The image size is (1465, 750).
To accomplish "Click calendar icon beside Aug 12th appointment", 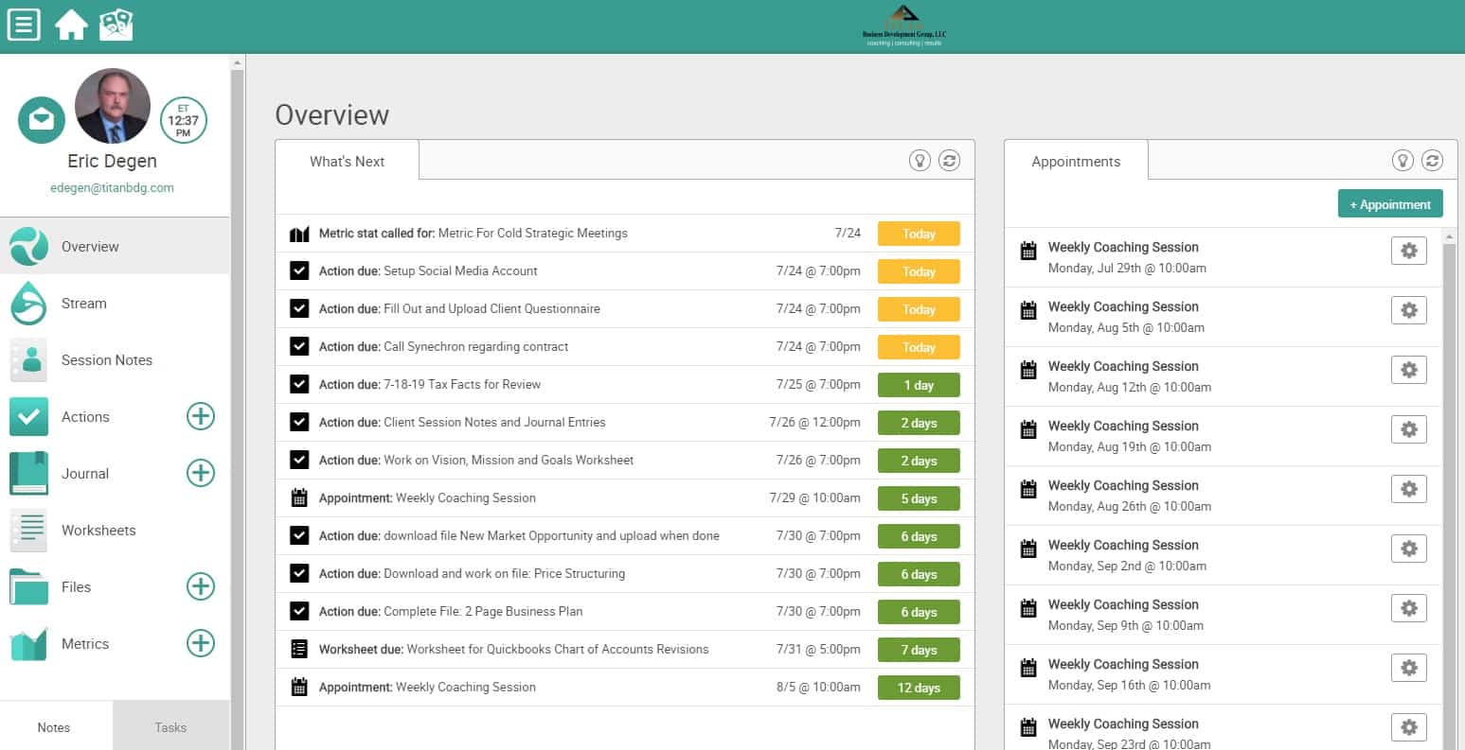I will click(x=1027, y=370).
